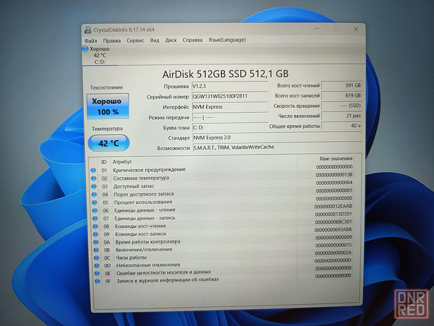Open the Диск menu
The height and width of the screenshot is (326, 434).
click(171, 40)
